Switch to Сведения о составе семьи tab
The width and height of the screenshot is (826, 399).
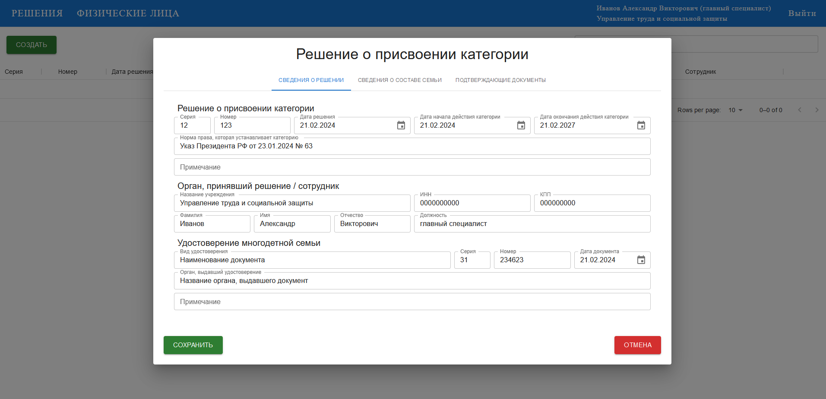[399, 80]
